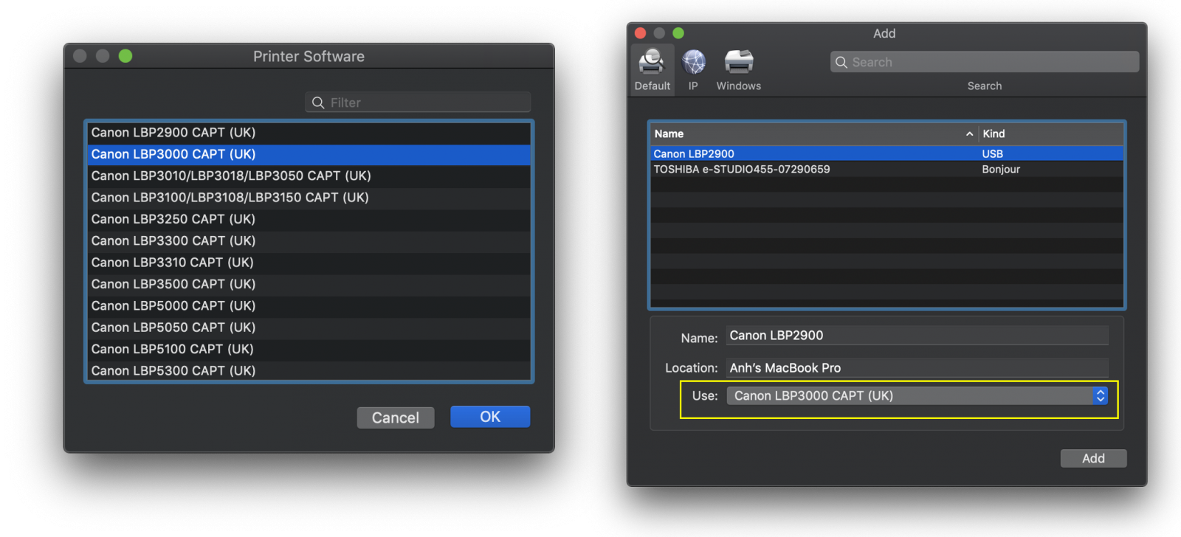The height and width of the screenshot is (537, 1181).
Task: Select Canon LBP2900 USB printer row
Action: [x=887, y=153]
